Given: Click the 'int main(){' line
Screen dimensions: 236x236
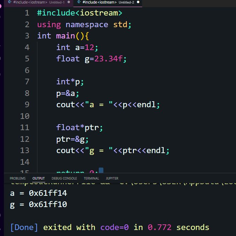Looking at the screenshot, I should [63, 36].
